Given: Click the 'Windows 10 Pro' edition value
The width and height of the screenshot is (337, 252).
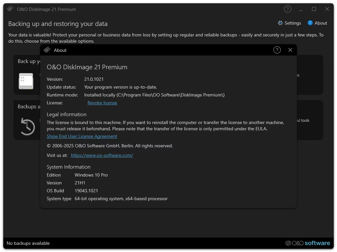Looking at the screenshot, I should tap(91, 175).
